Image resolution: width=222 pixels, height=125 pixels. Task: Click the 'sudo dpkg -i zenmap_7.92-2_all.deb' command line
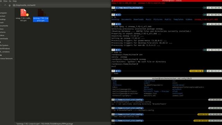pyautogui.click(x=133, y=26)
